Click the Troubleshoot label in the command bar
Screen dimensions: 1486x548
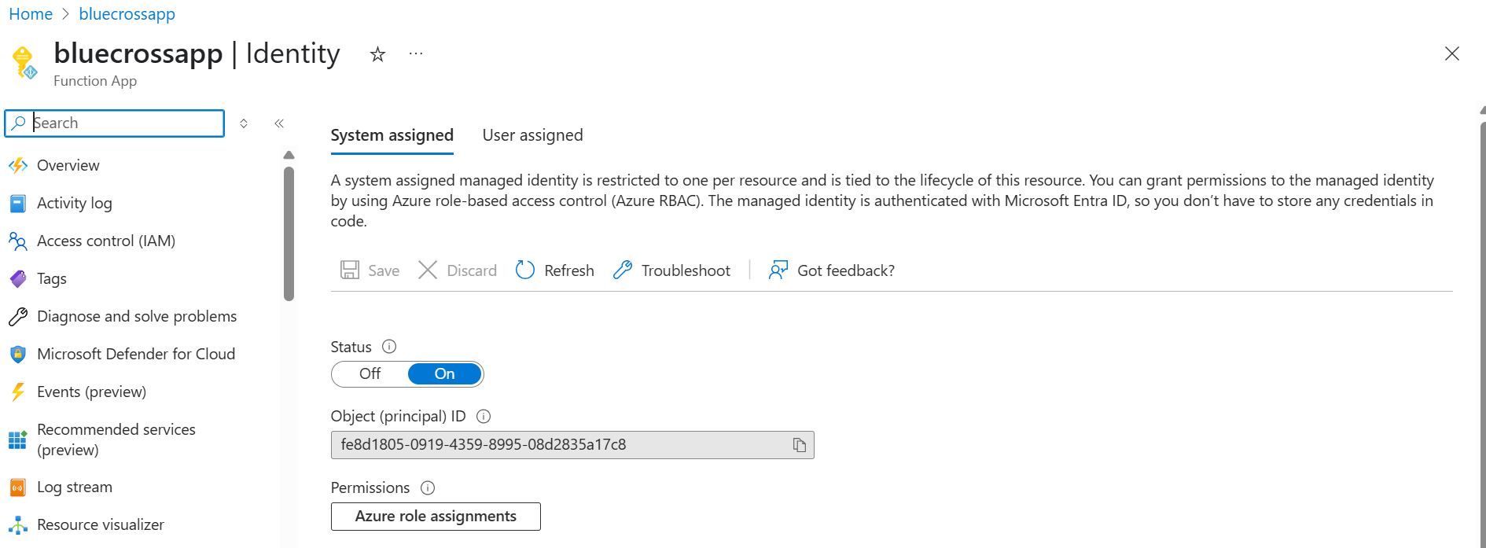(686, 270)
